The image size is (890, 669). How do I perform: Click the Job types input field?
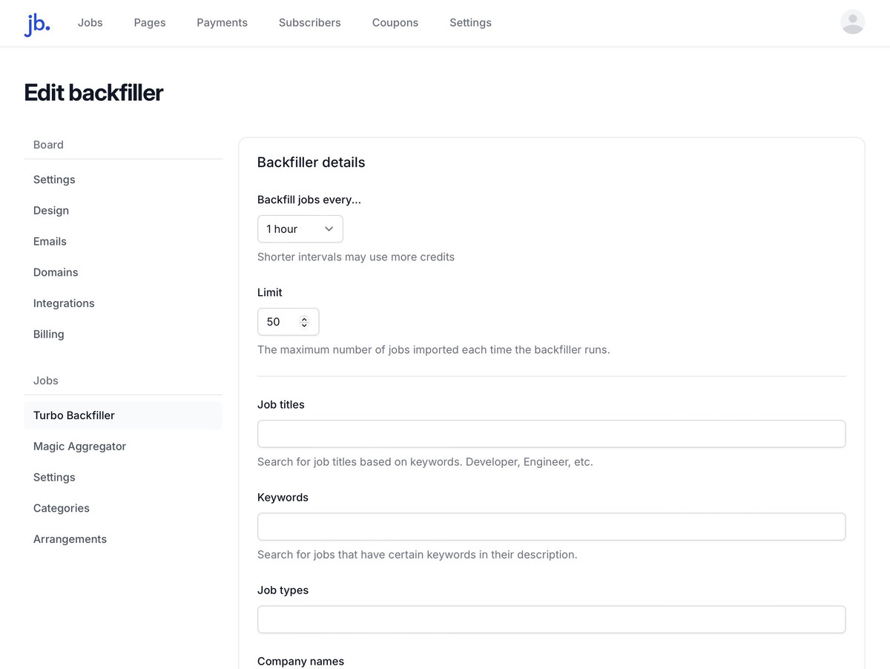pos(551,619)
